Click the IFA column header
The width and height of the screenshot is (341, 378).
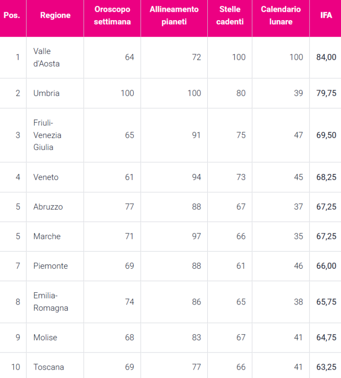(x=326, y=15)
